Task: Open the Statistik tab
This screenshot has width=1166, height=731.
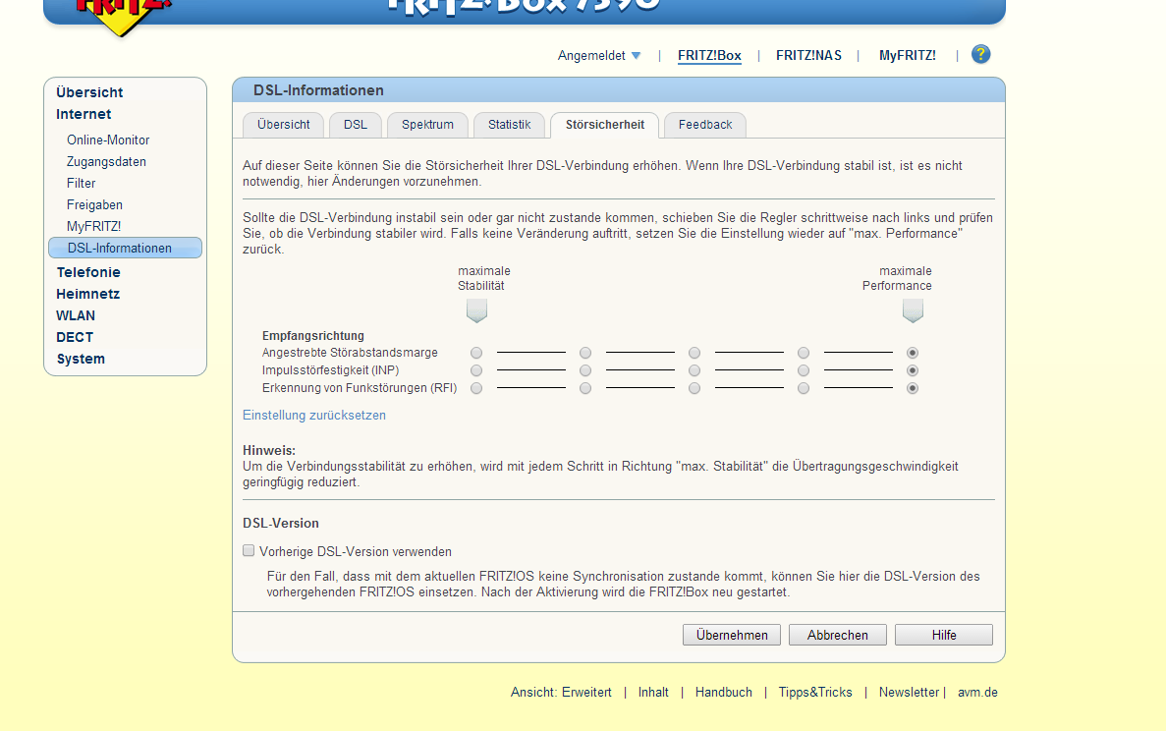Action: pos(510,125)
